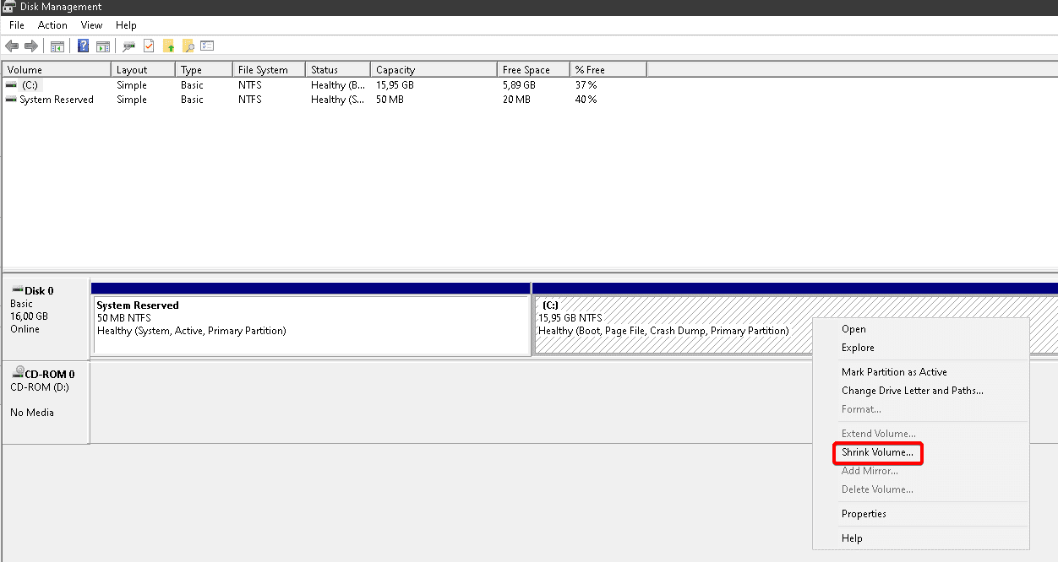Image resolution: width=1058 pixels, height=562 pixels.
Task: Select the Disk 0 label panel
Action: 46,319
